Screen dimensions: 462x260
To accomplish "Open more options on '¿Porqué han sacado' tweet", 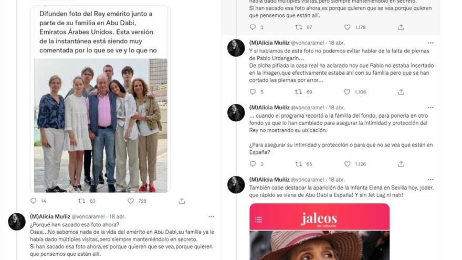I will click(x=211, y=216).
